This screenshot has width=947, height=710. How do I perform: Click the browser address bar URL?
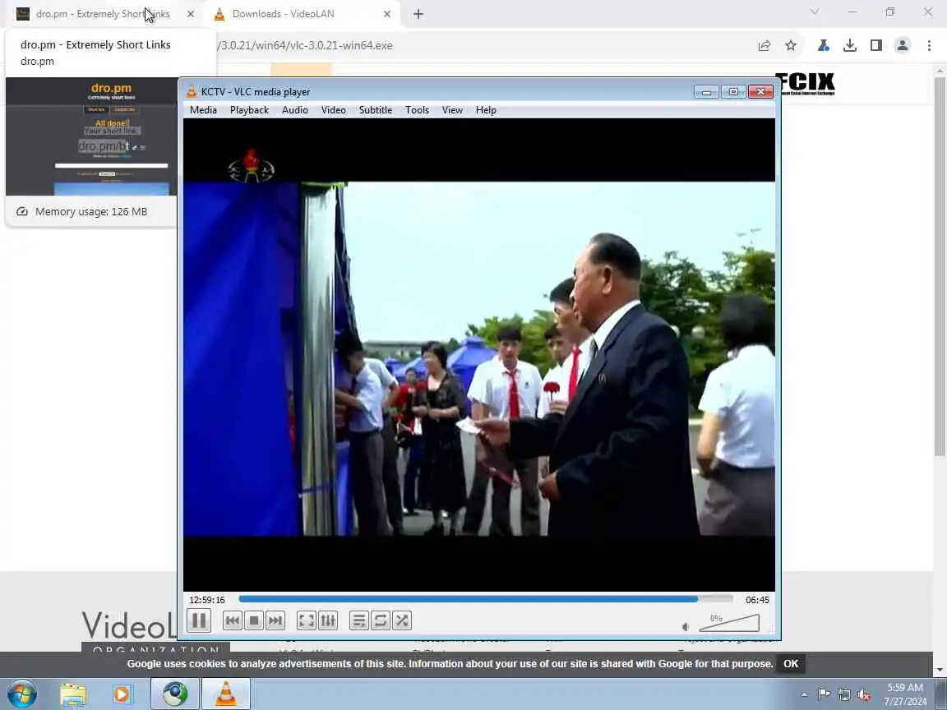click(305, 45)
